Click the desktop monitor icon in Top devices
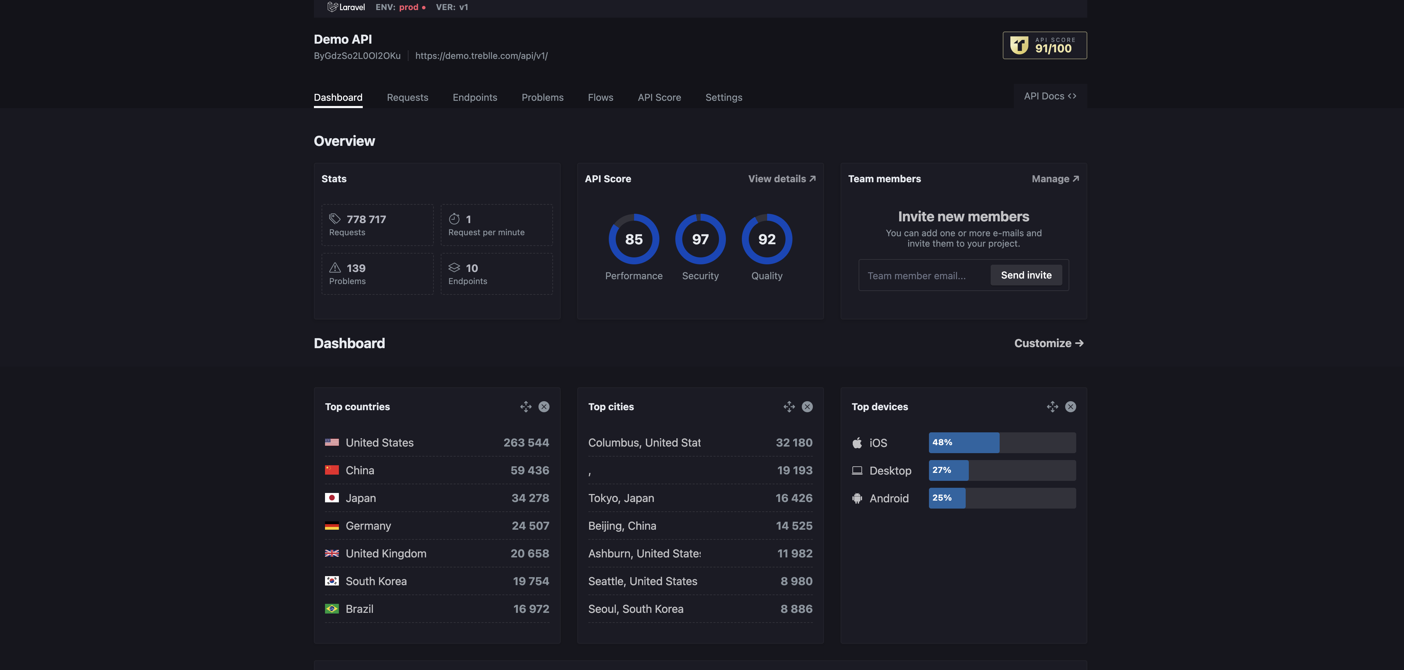Viewport: 1404px width, 670px height. pyautogui.click(x=857, y=470)
